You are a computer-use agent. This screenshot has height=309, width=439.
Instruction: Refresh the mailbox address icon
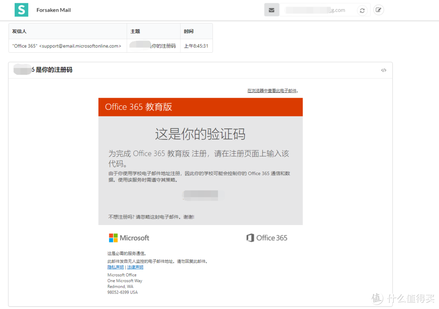point(362,10)
